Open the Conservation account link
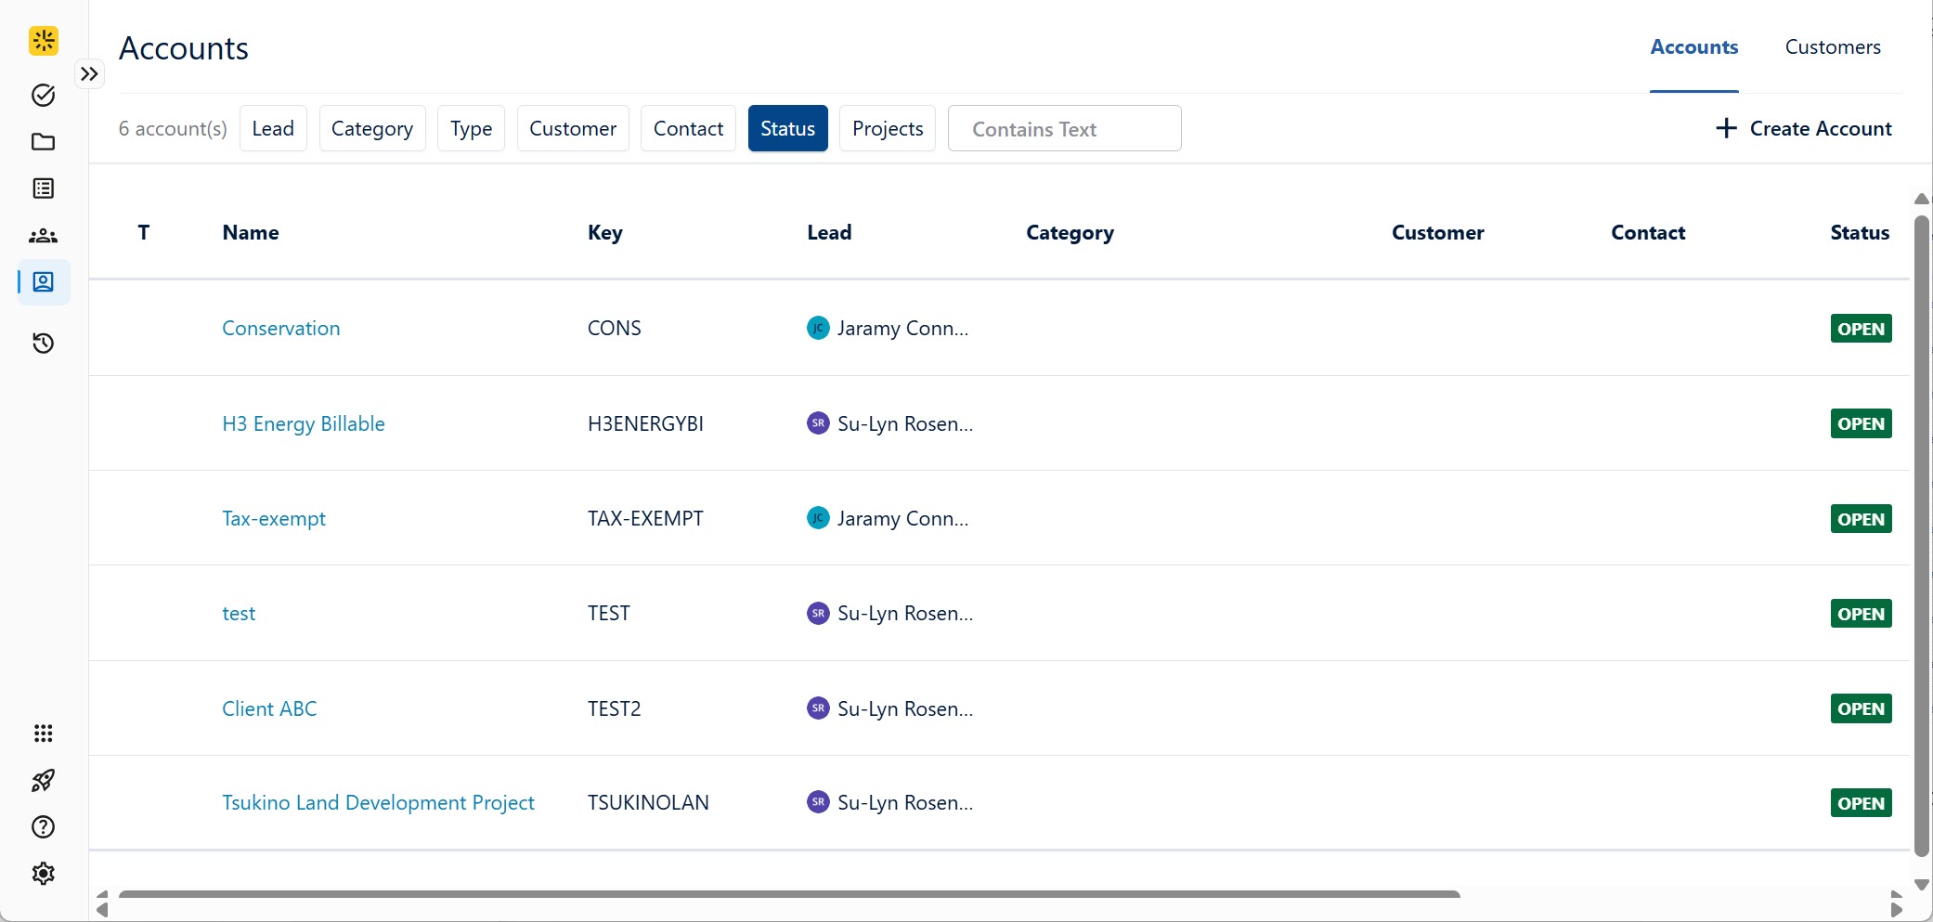 [x=280, y=328]
